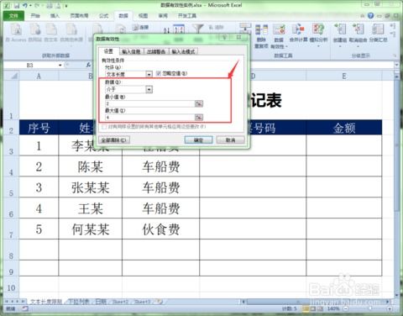Switch to Normal view icon in status bar
Viewport: 403px width, 316px height.
pos(305,308)
